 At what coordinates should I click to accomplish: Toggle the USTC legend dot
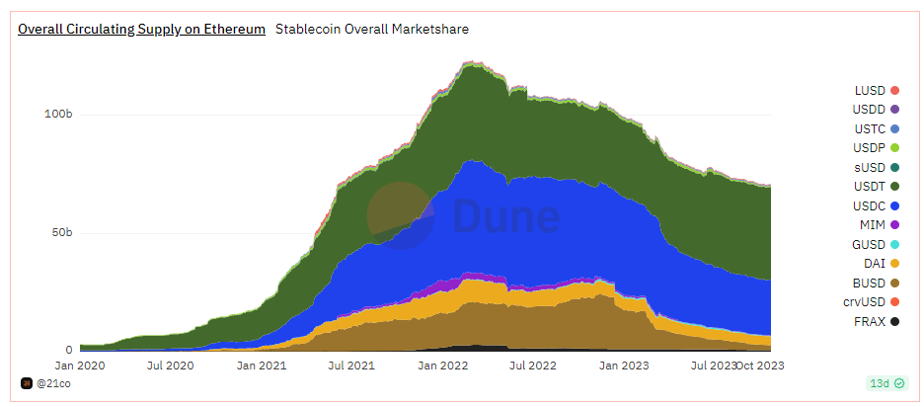point(894,129)
